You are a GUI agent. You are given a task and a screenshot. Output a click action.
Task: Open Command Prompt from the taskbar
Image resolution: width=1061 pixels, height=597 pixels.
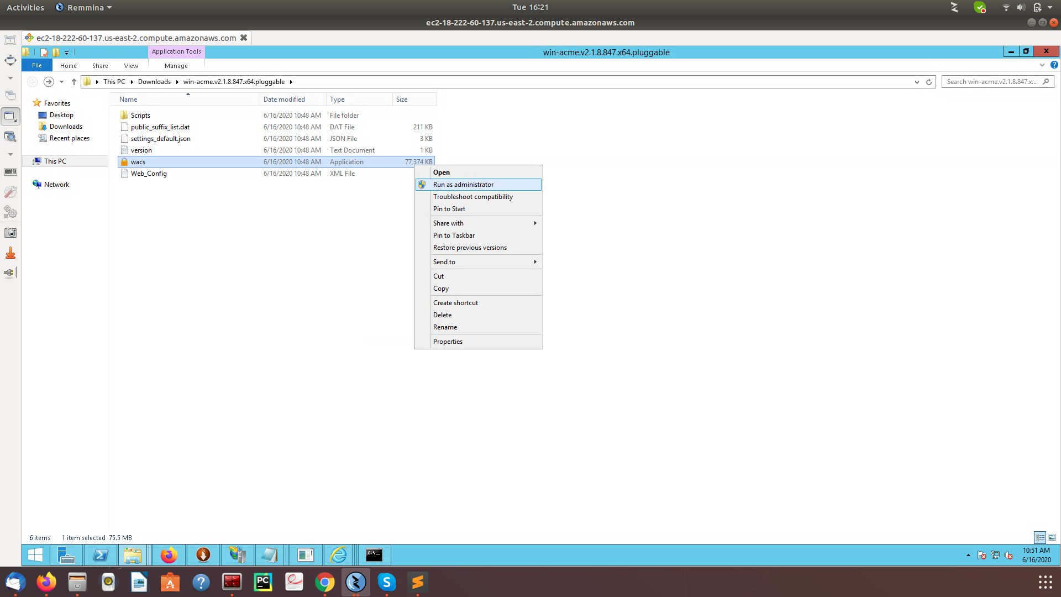click(x=374, y=555)
